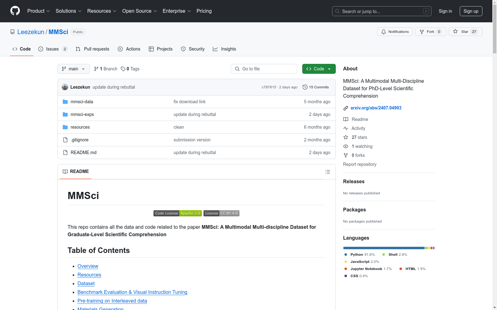Open the Pull requests tab
Screen dimensions: 497x310
93,49
